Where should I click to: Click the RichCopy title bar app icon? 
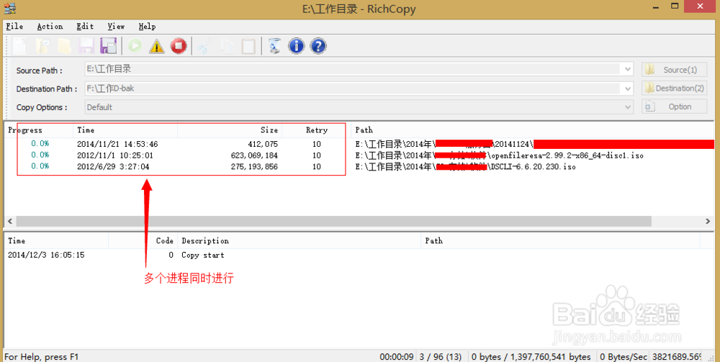10,8
